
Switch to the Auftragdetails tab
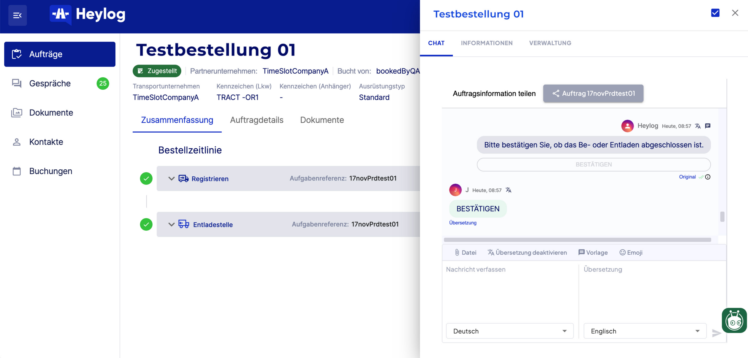(x=257, y=120)
